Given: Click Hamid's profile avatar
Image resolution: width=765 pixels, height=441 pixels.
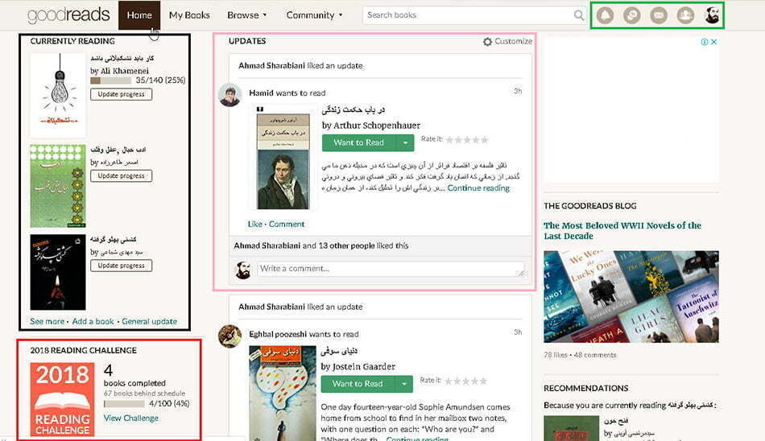Looking at the screenshot, I should tap(229, 95).
